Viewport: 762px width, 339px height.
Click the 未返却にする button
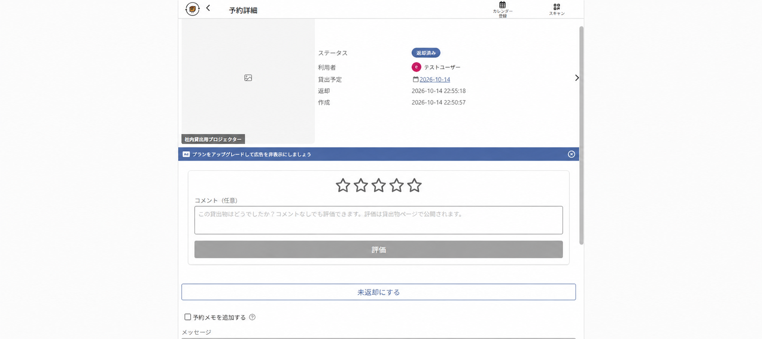(379, 292)
